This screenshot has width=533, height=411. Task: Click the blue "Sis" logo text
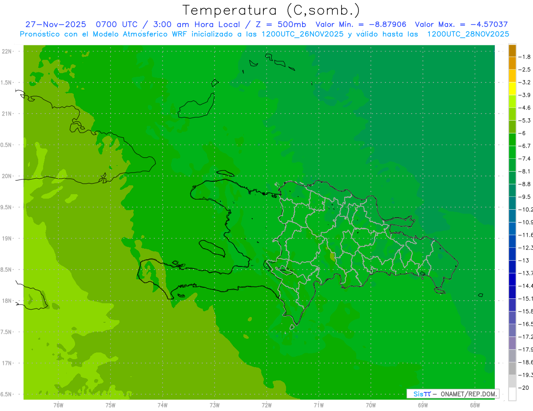coord(418,394)
